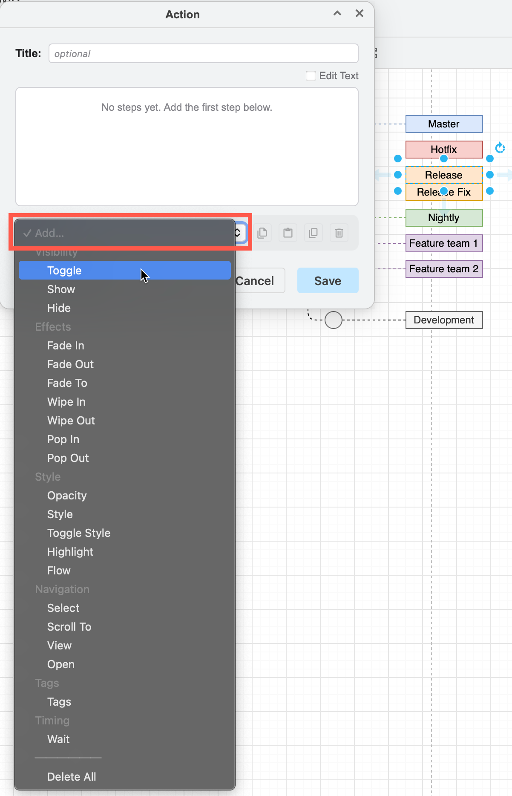
Task: Choose Style entry under Style group
Action: 124,514
